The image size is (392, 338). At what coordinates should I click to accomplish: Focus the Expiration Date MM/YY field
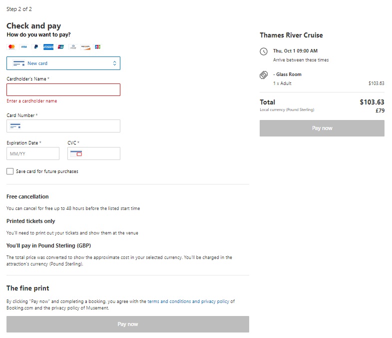tap(33, 153)
